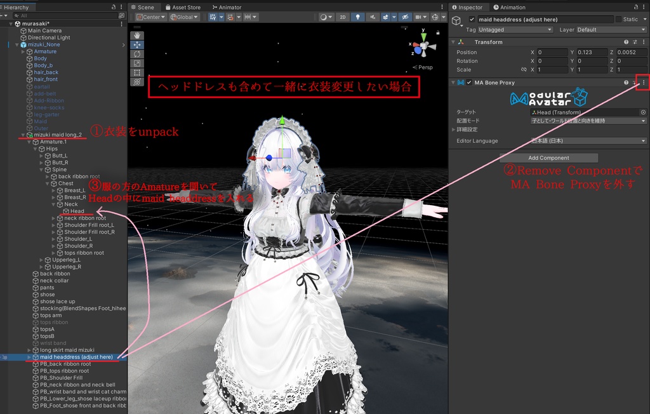Open the Global orientation dropdown
Screen dimensions: 650x414
(185, 17)
